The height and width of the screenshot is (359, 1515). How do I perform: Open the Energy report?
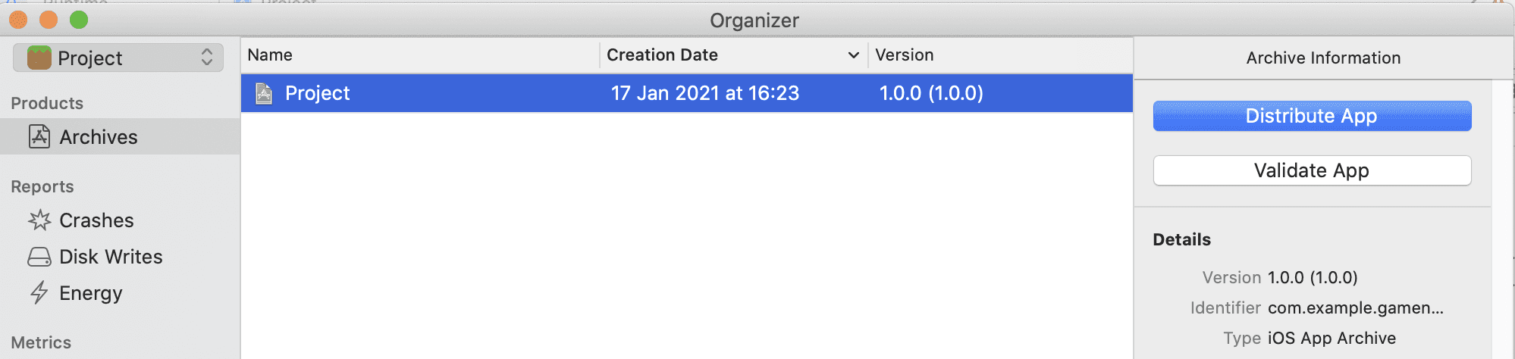(x=90, y=293)
